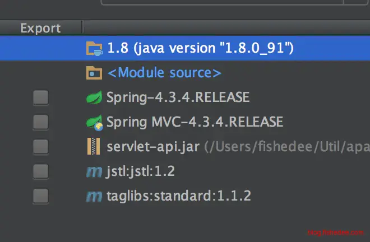Image resolution: width=370 pixels, height=242 pixels.
Task: Click the Module source folder icon
Action: pos(94,73)
